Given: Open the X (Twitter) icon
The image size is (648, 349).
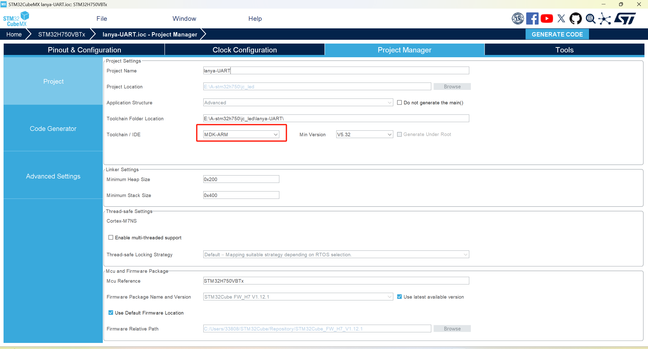Looking at the screenshot, I should point(561,18).
